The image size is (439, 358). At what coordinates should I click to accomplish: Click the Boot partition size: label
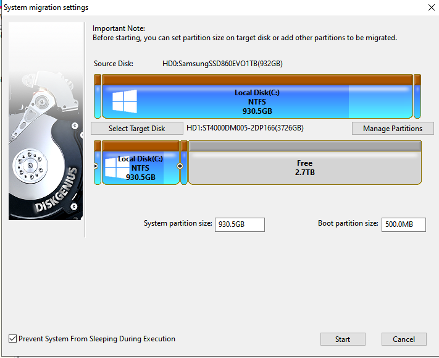coord(348,223)
